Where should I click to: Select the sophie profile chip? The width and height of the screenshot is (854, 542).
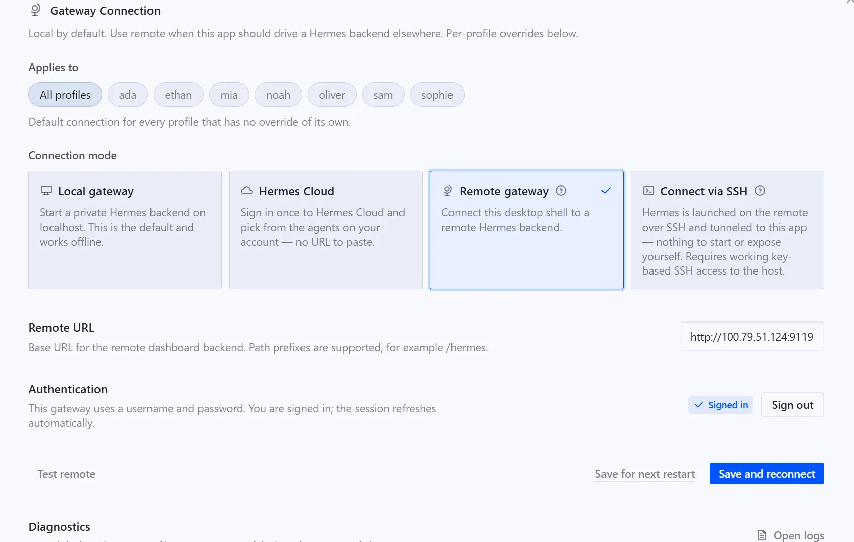click(x=437, y=95)
